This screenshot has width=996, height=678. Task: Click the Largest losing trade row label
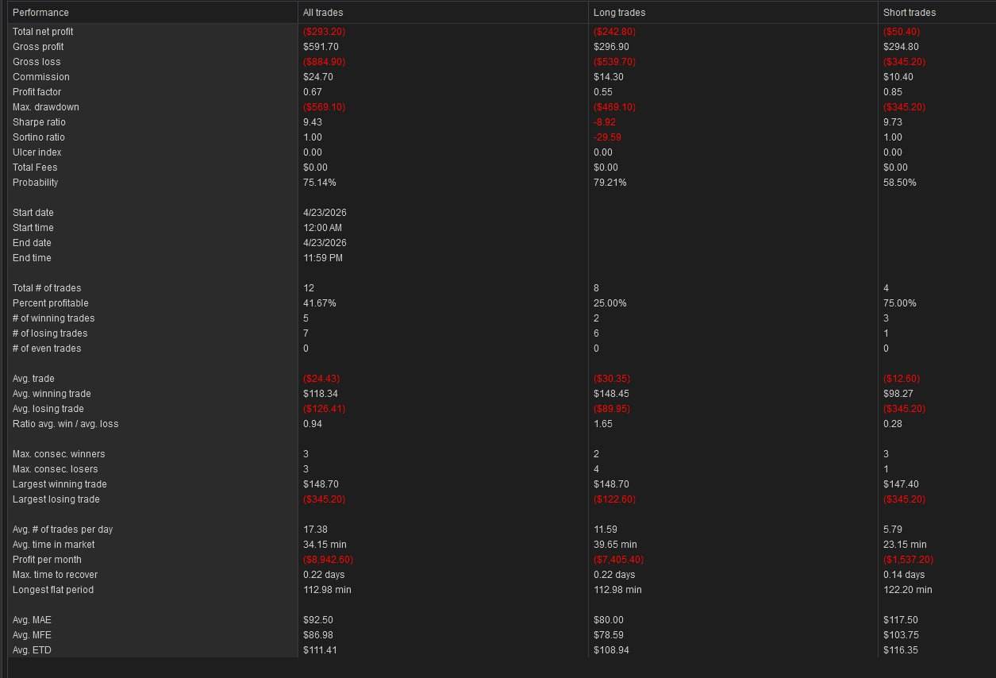pyautogui.click(x=56, y=499)
